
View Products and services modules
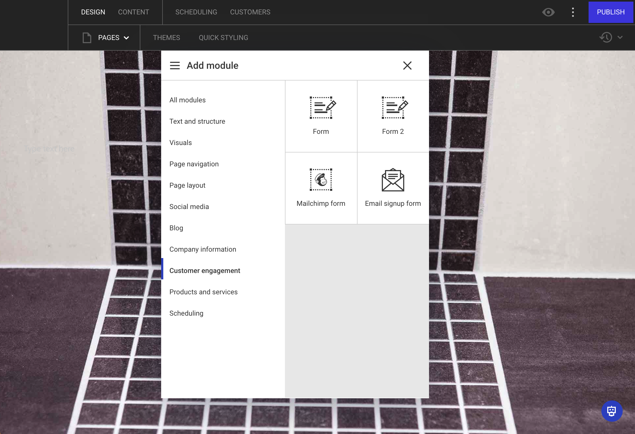click(204, 292)
